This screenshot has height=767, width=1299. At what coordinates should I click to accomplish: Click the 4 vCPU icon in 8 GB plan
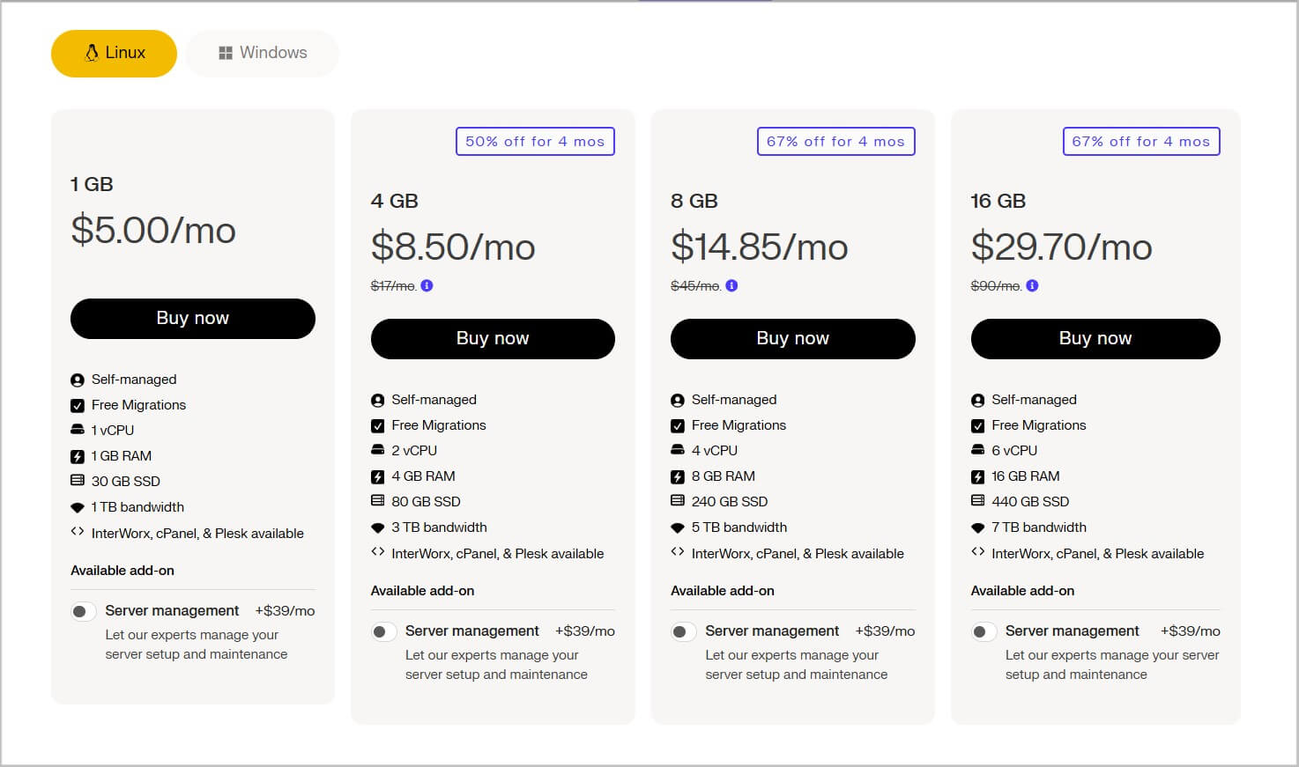[x=678, y=450]
